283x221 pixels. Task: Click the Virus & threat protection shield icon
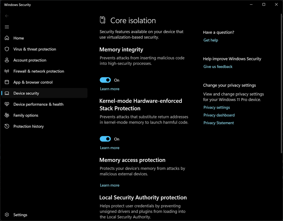[x=7, y=49]
